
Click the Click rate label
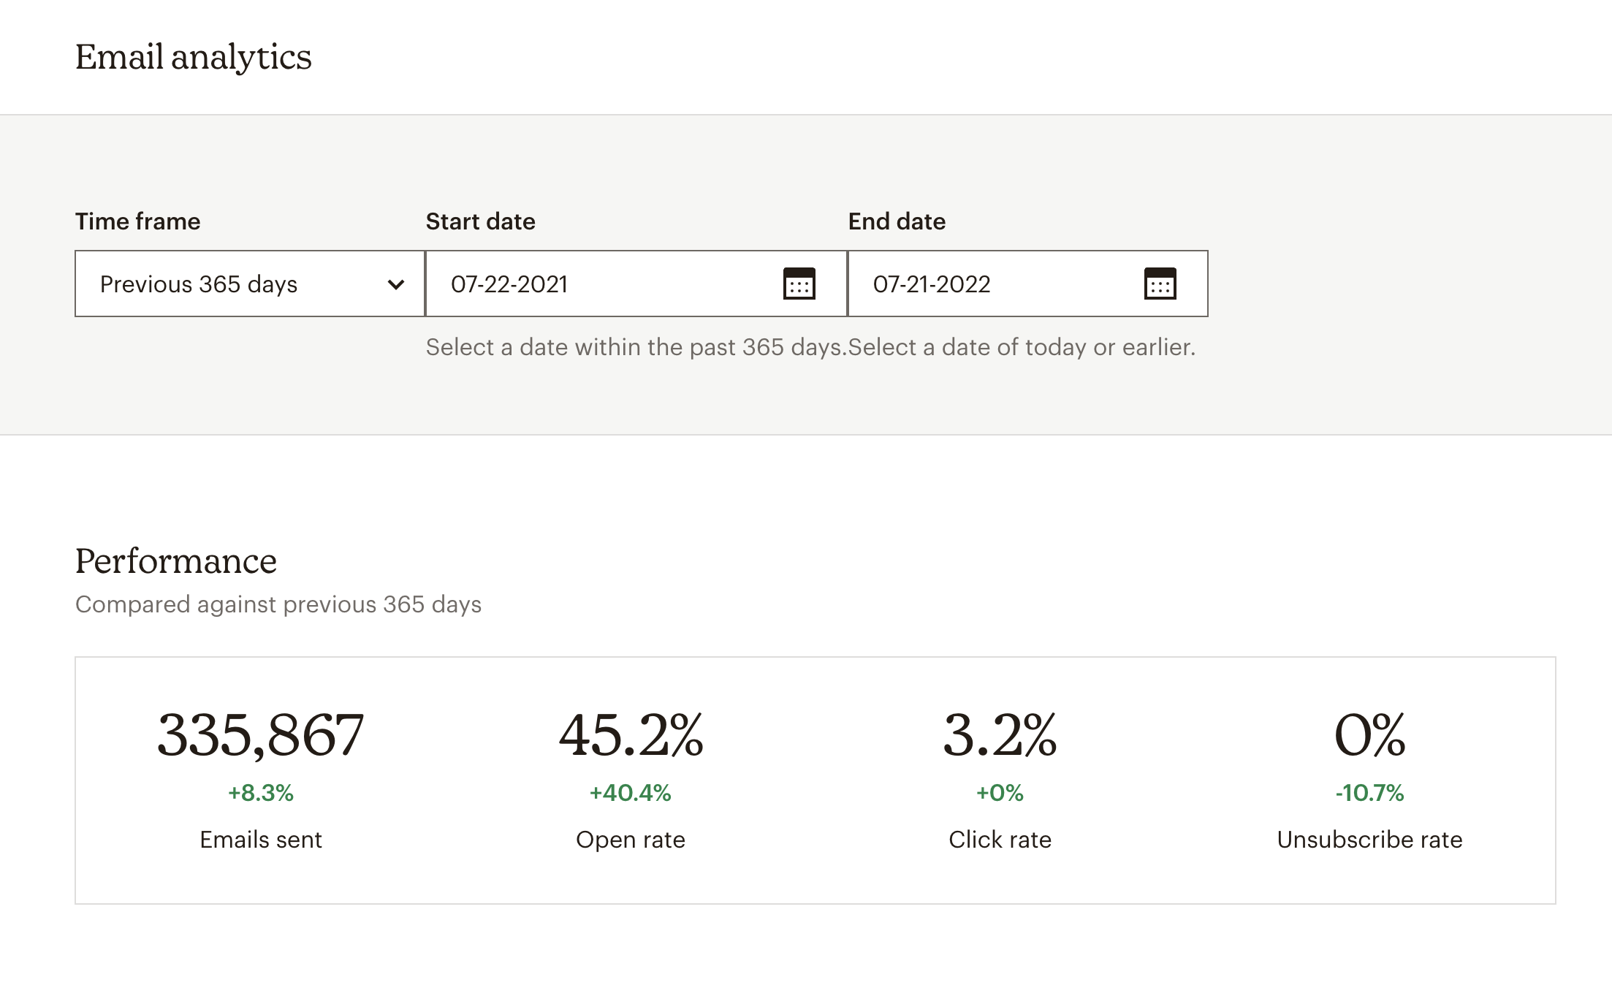(1000, 840)
